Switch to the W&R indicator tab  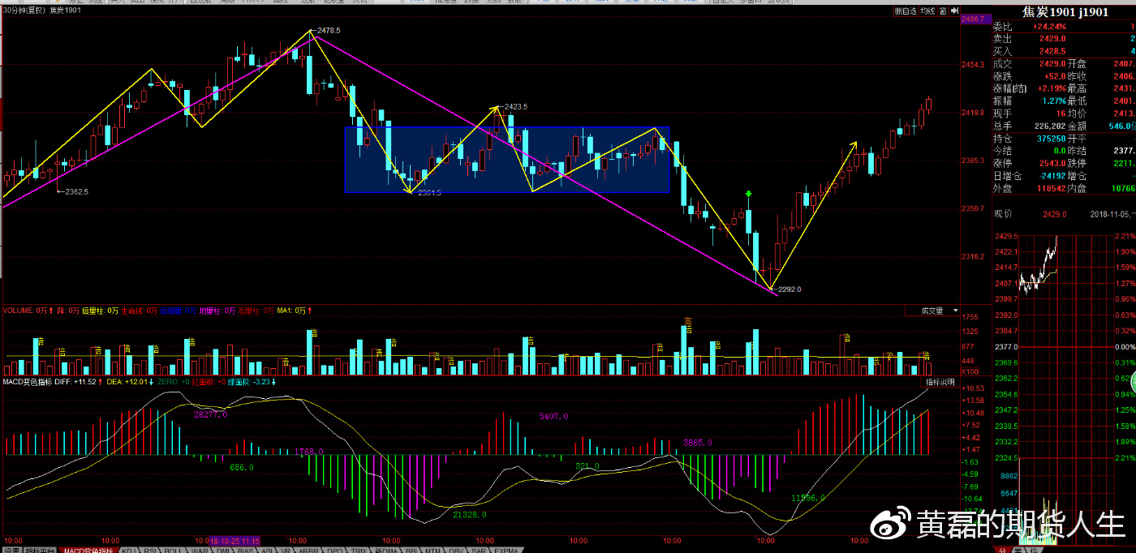(200, 551)
